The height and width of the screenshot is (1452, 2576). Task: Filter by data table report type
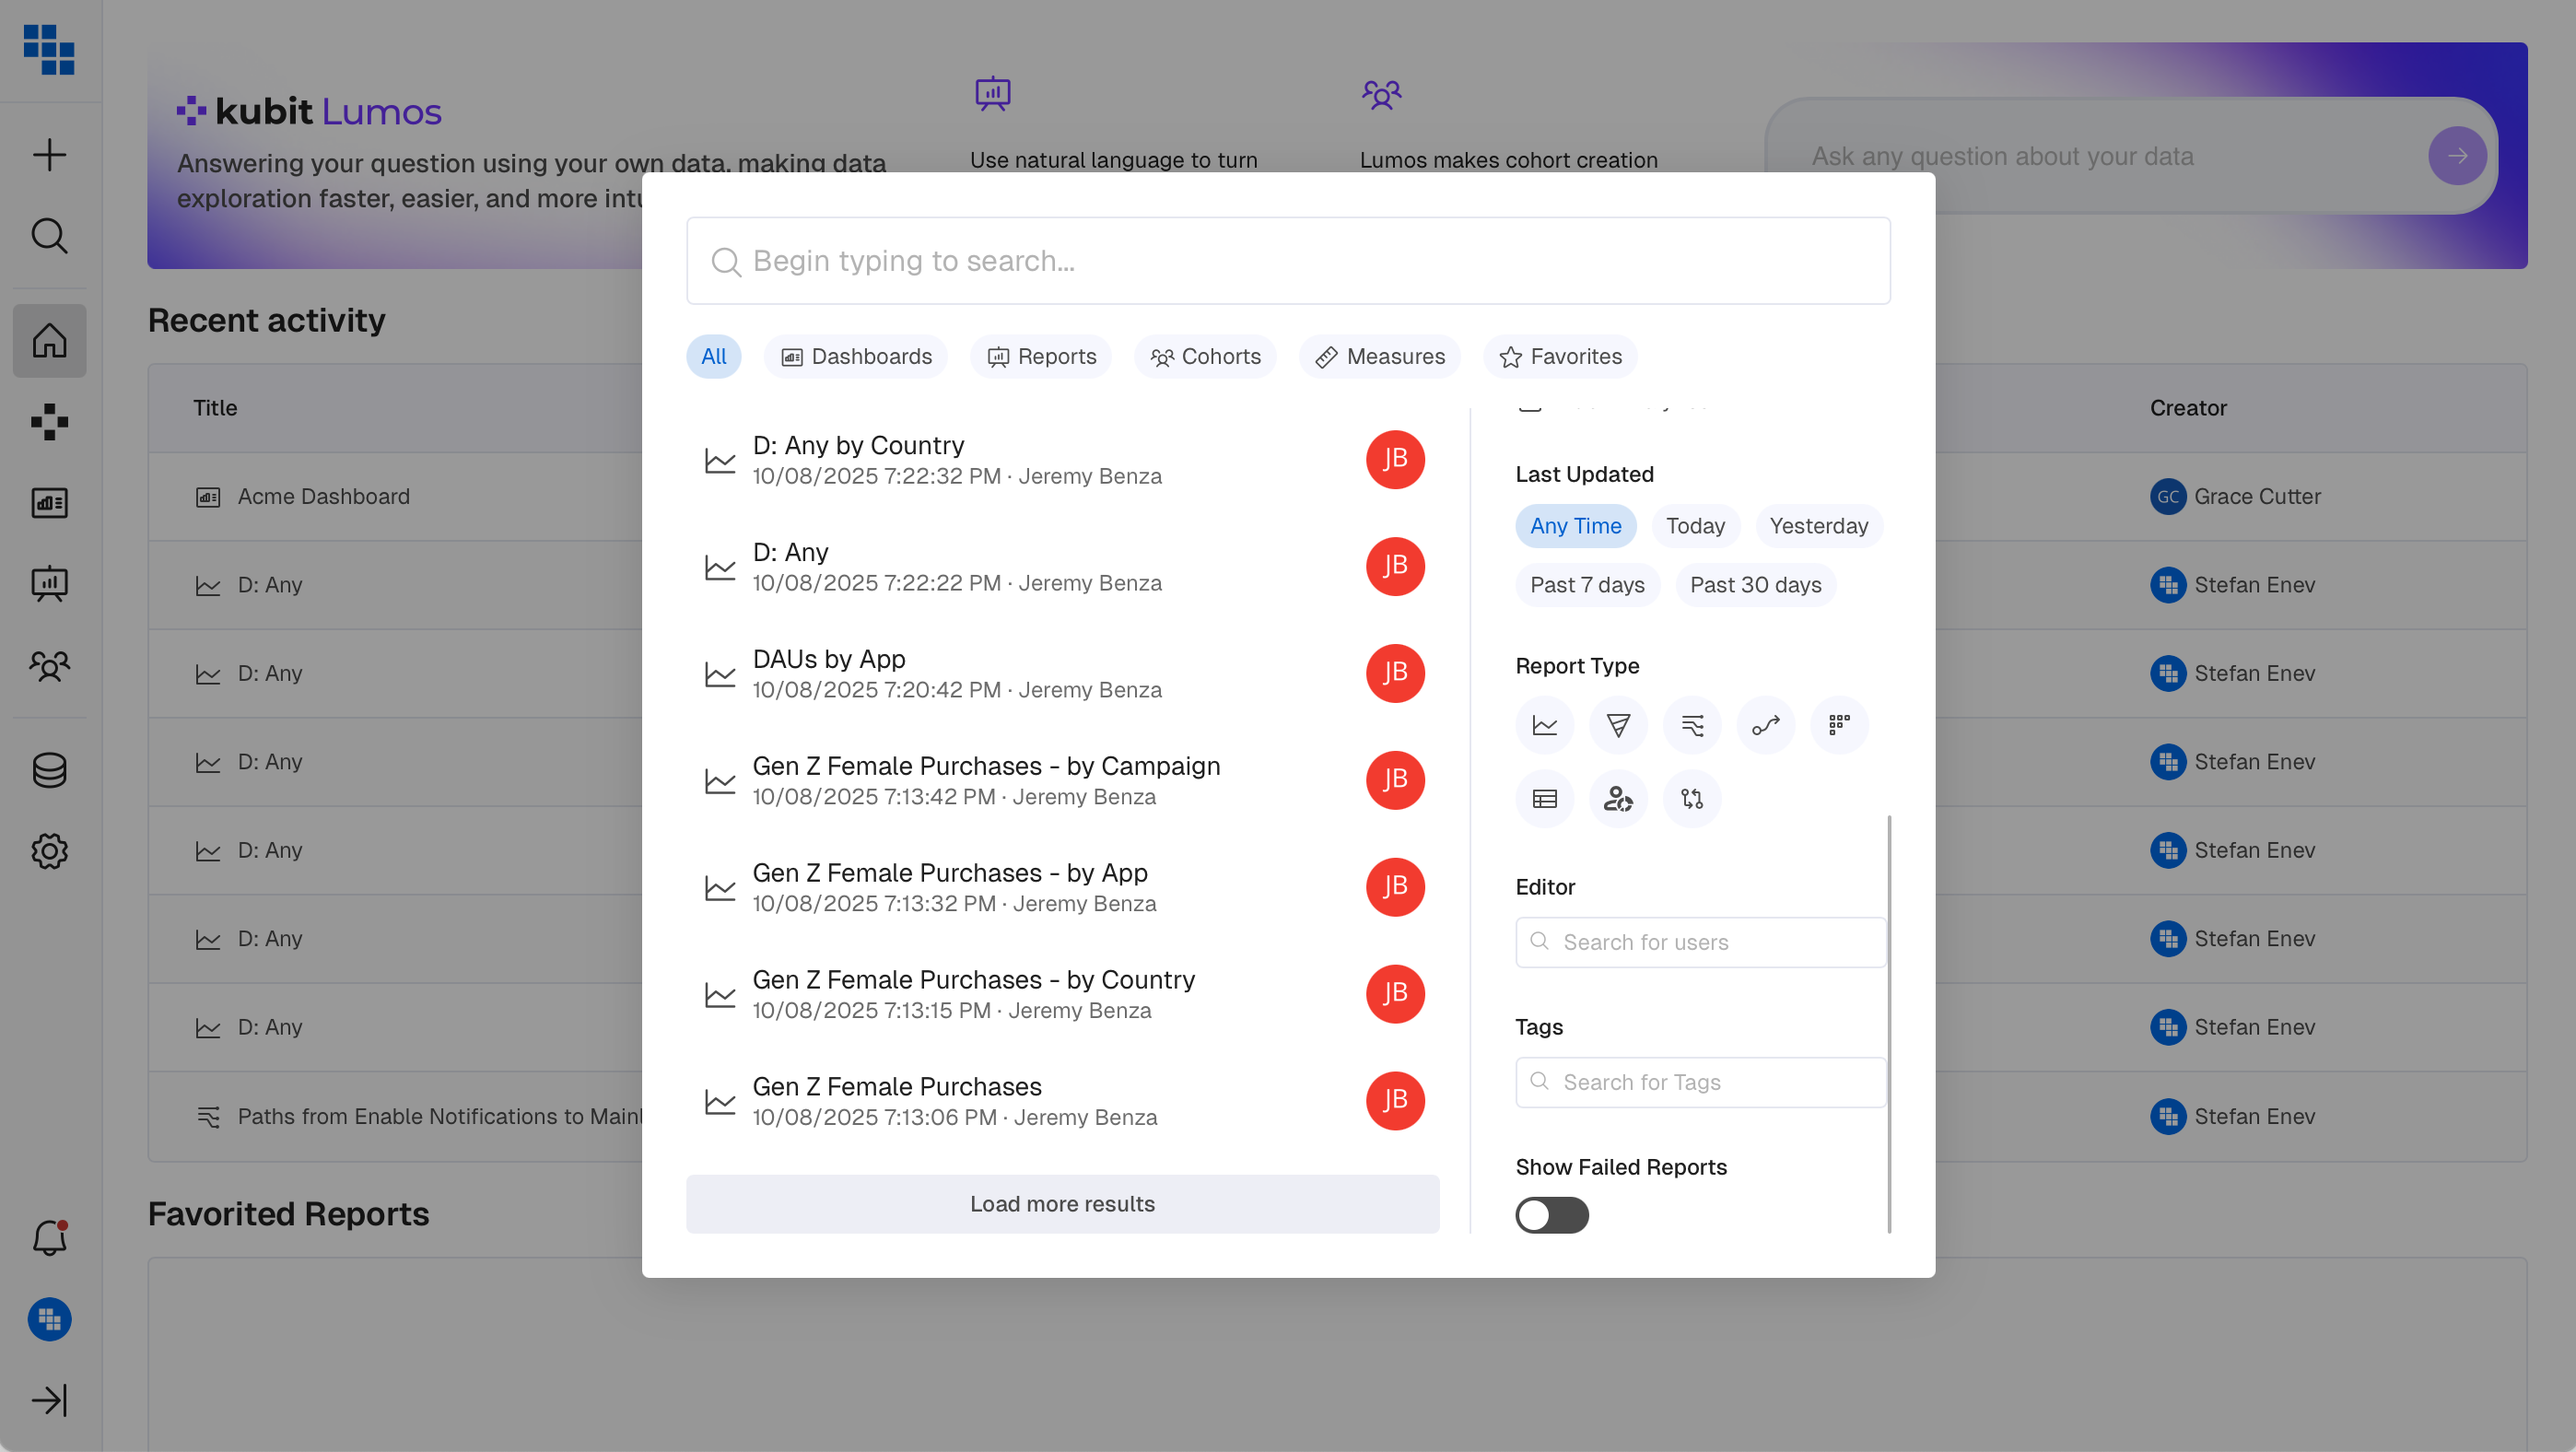1544,799
